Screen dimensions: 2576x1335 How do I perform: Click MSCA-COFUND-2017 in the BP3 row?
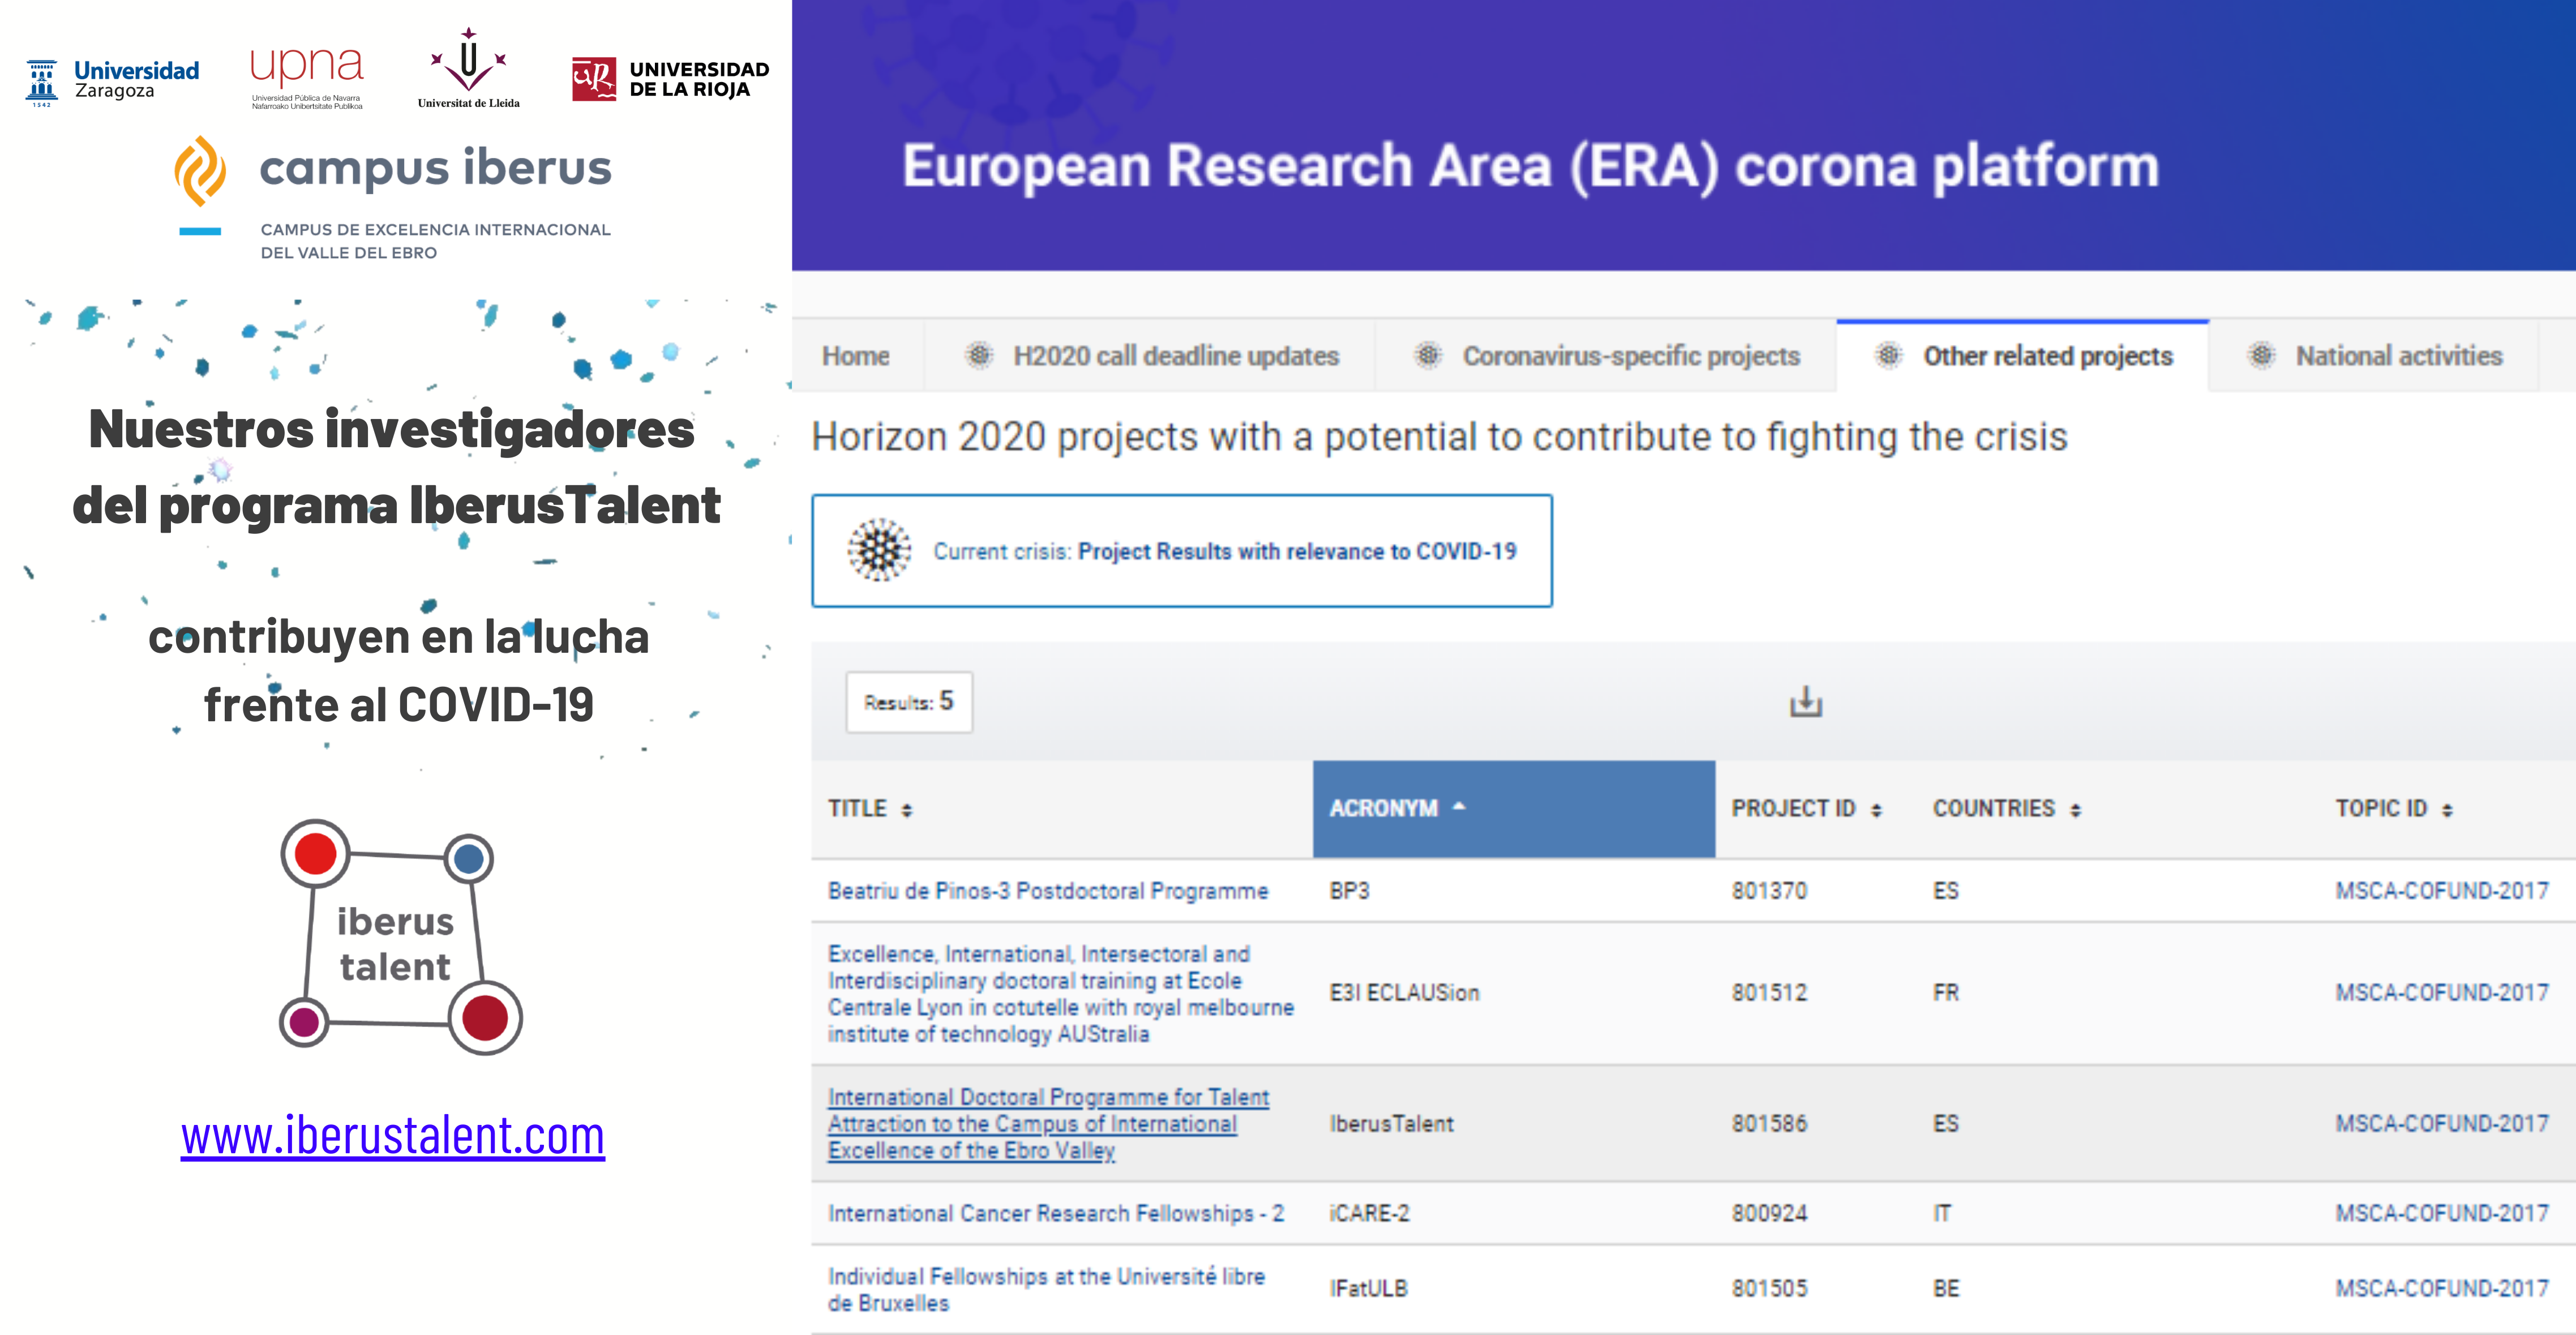tap(2442, 891)
